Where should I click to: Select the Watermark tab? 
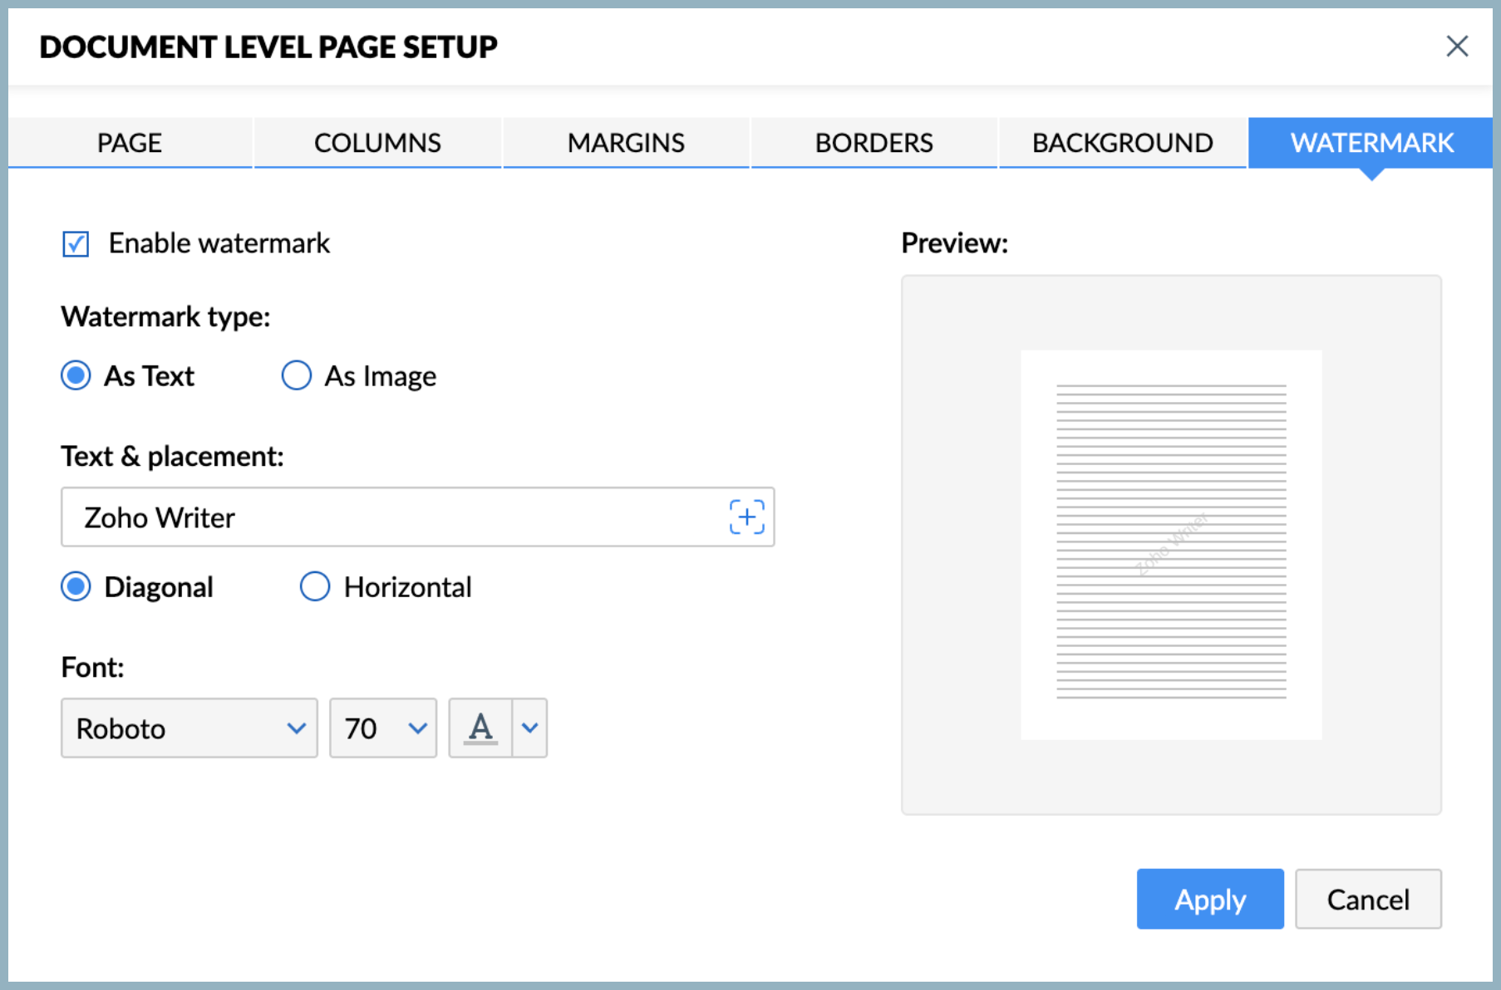tap(1371, 143)
